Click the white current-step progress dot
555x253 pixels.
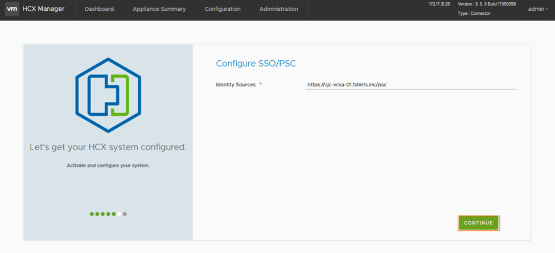[120, 214]
